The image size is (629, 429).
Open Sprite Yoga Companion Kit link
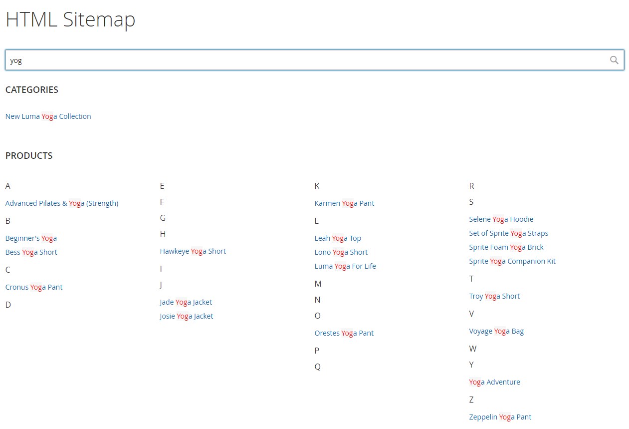tap(512, 261)
